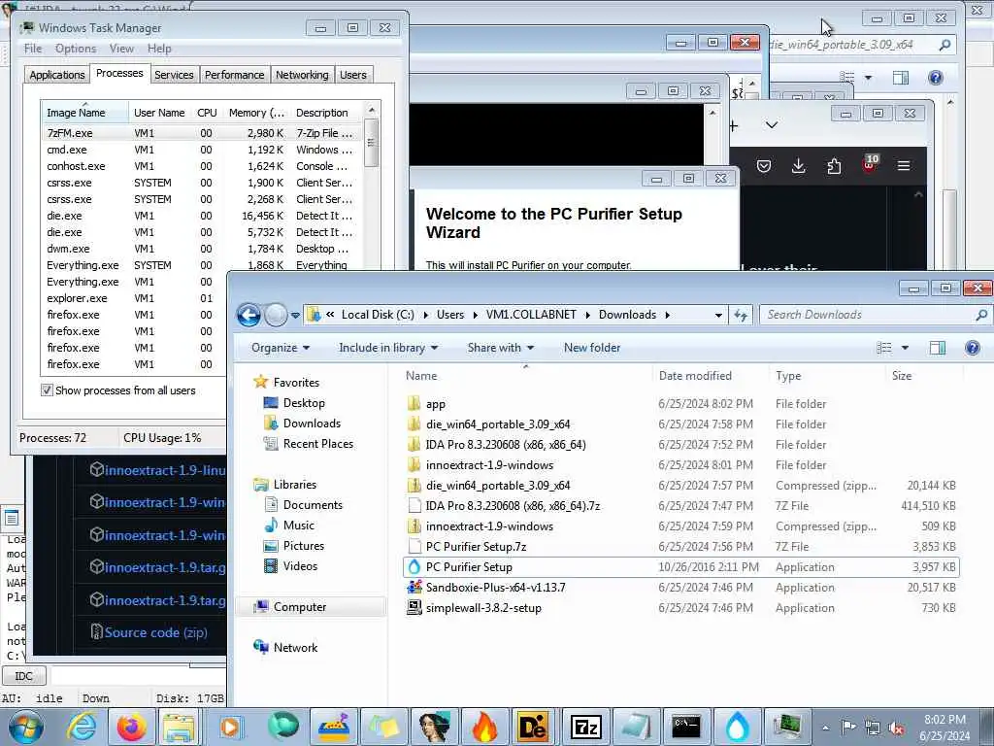Expand Include in library dropdown
The width and height of the screenshot is (994, 746).
(388, 348)
